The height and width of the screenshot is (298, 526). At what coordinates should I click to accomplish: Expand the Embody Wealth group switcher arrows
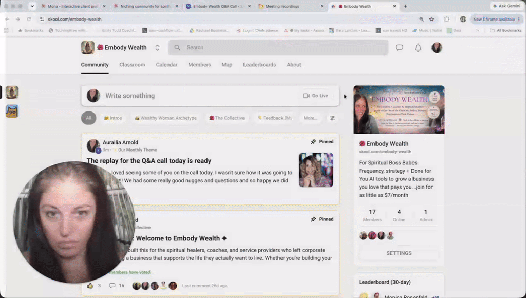tap(157, 48)
